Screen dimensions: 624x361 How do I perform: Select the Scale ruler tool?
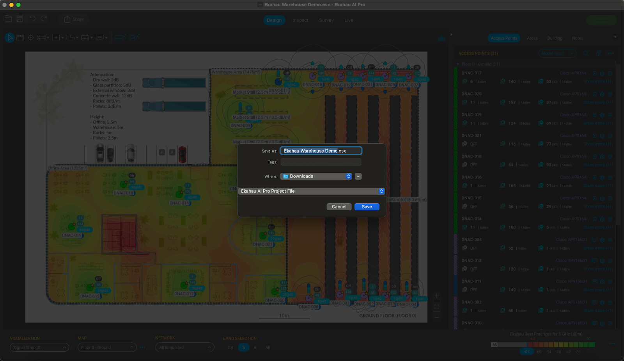tap(20, 37)
